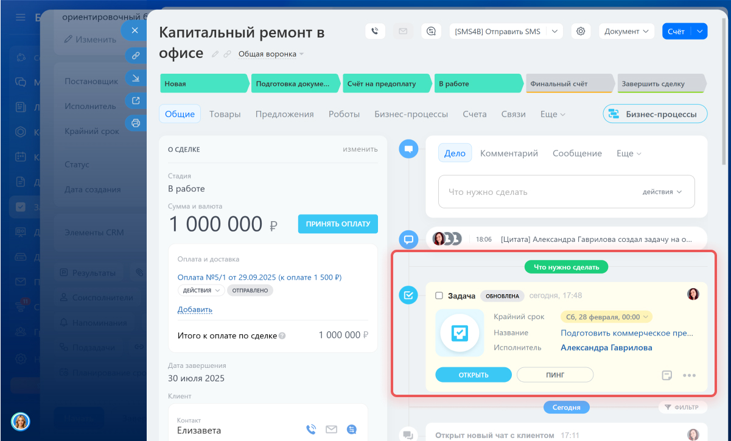Screen dimensions: 731x441
Task: Click the phone call icon in header
Action: 376,31
